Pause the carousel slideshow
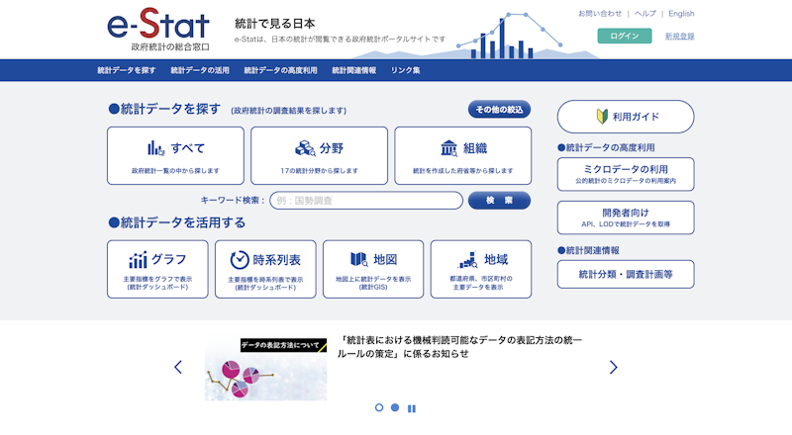Viewport: 792px width, 435px height. [x=412, y=407]
